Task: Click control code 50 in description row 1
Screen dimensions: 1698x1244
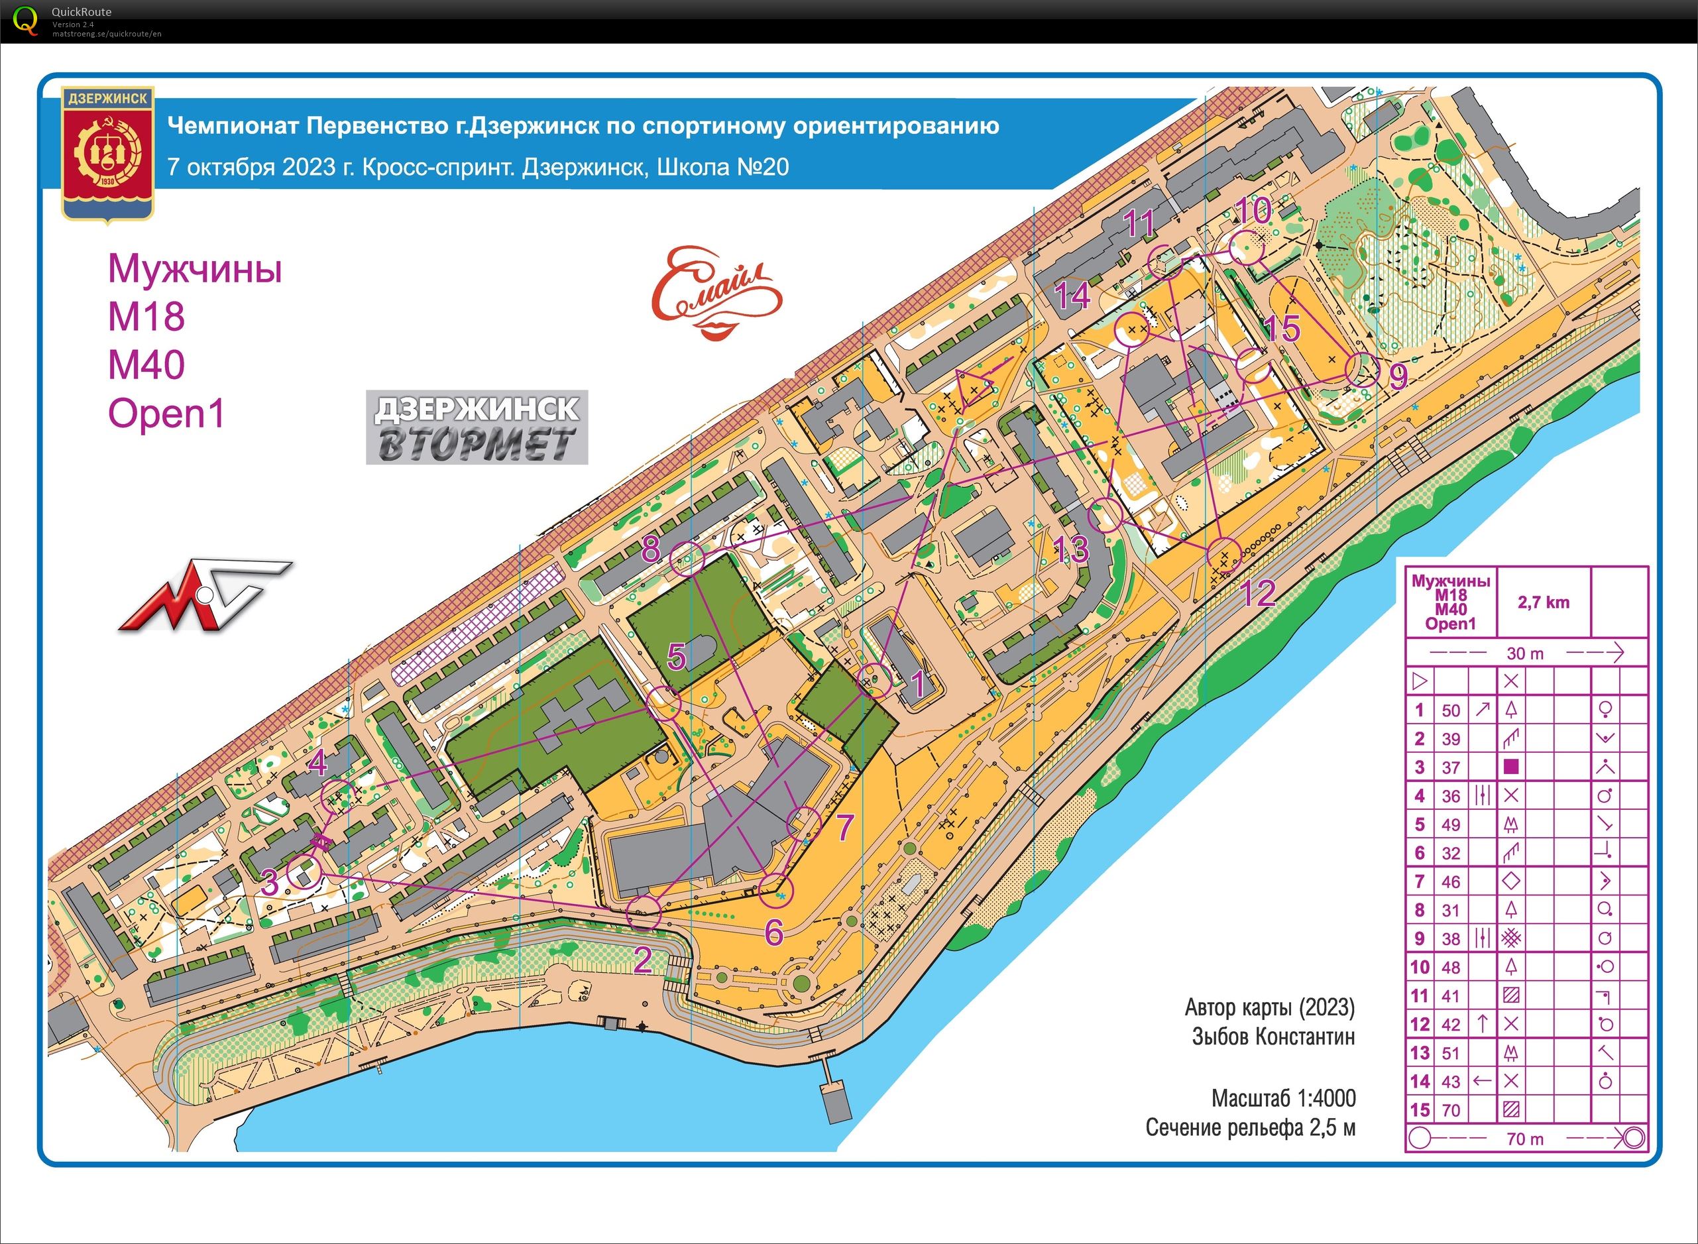Action: click(1451, 710)
